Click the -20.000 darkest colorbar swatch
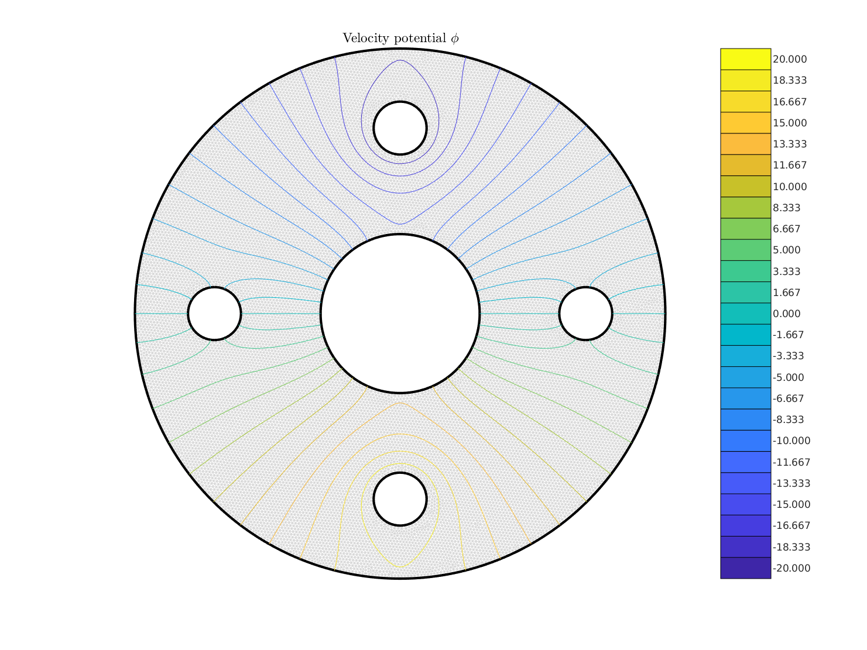The height and width of the screenshot is (650, 867). pos(745,568)
